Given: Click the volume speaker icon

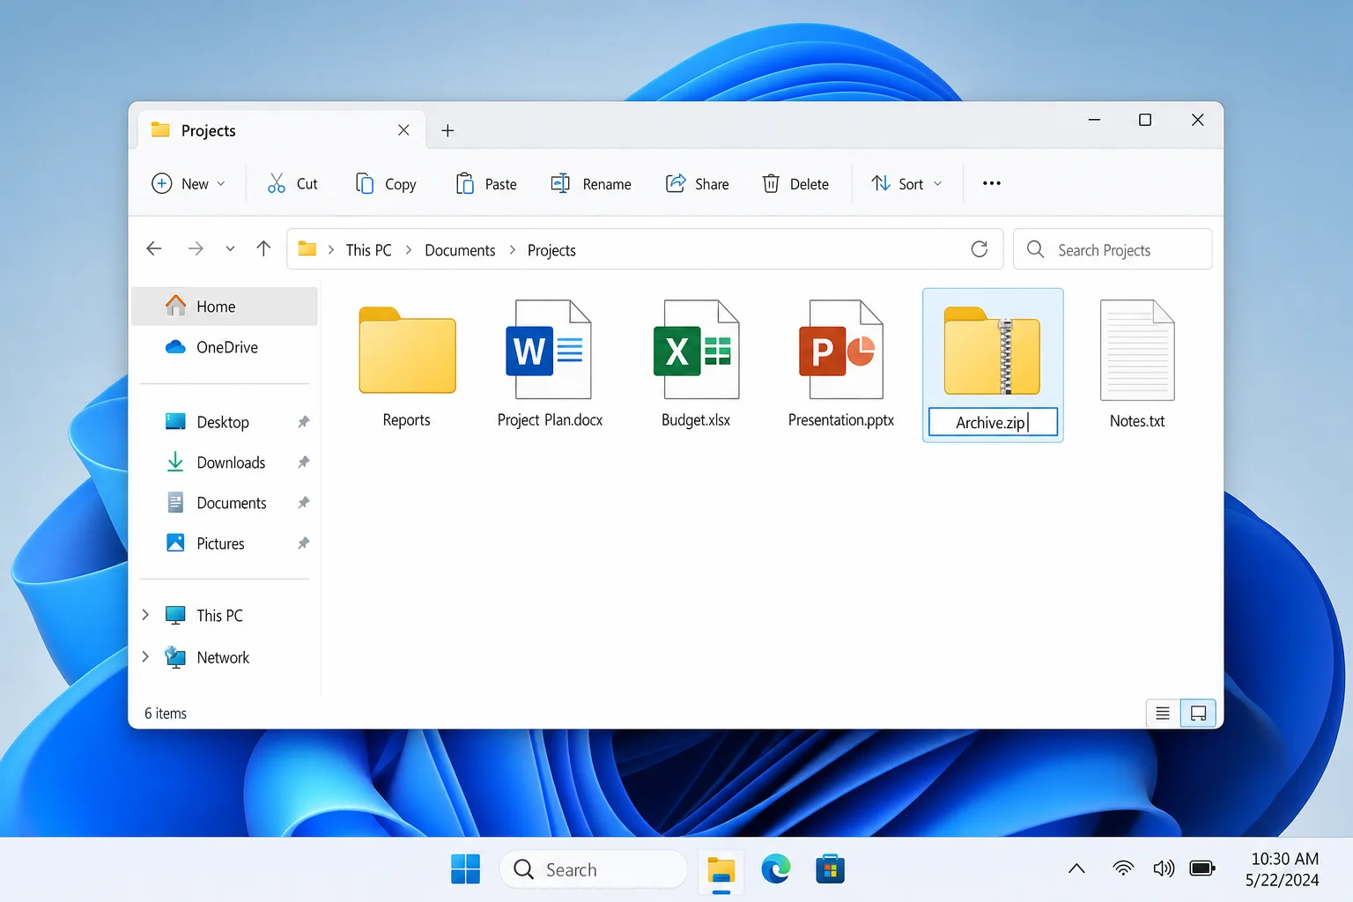Looking at the screenshot, I should point(1164,869).
